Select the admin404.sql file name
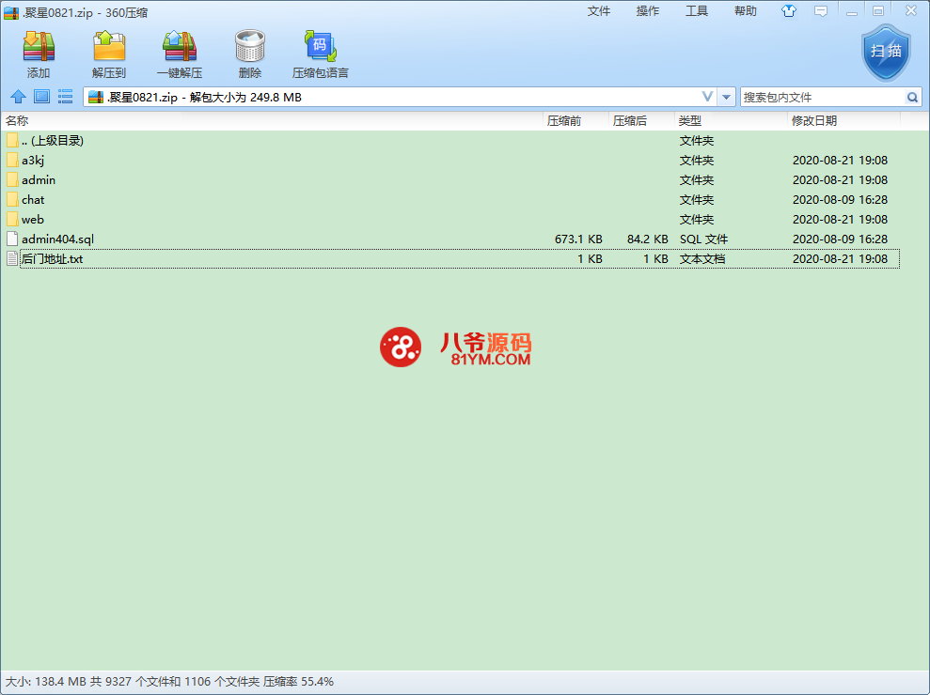This screenshot has height=695, width=930. [x=57, y=239]
